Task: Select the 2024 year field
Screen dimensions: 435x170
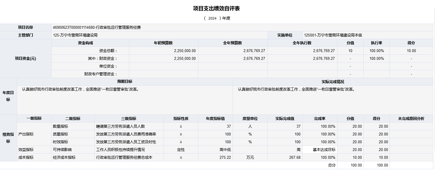Action: coord(212,18)
